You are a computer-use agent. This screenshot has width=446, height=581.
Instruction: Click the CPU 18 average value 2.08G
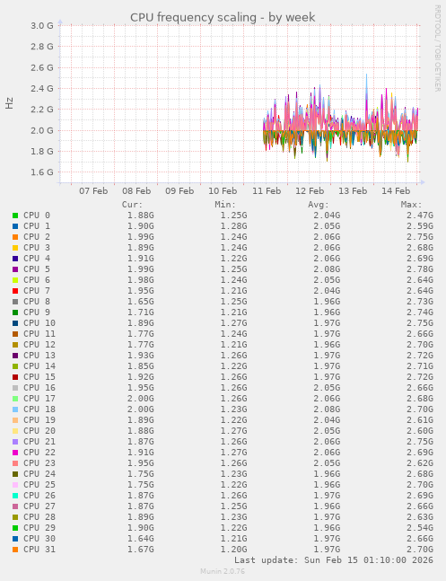coord(327,409)
